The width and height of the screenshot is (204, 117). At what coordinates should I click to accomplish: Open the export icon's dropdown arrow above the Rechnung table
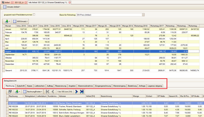click(20, 92)
